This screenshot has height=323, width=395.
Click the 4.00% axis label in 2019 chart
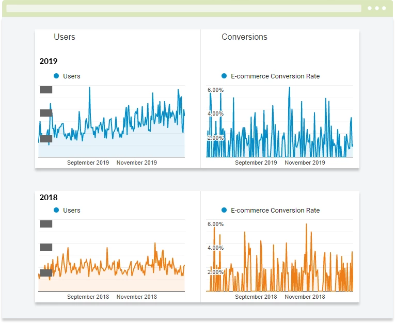pyautogui.click(x=215, y=114)
